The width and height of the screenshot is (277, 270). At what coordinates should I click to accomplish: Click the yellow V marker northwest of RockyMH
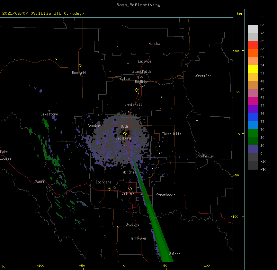pos(56,59)
